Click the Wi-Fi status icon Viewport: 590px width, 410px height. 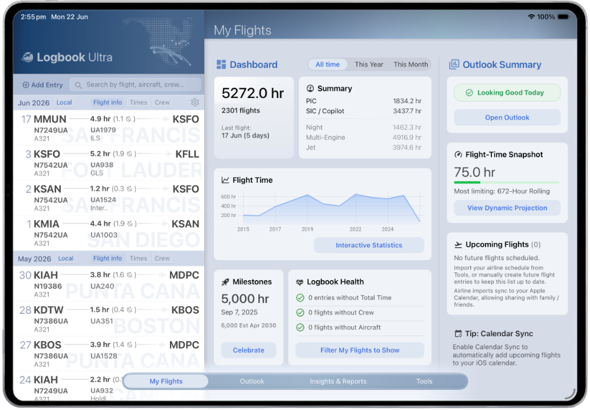click(x=531, y=17)
